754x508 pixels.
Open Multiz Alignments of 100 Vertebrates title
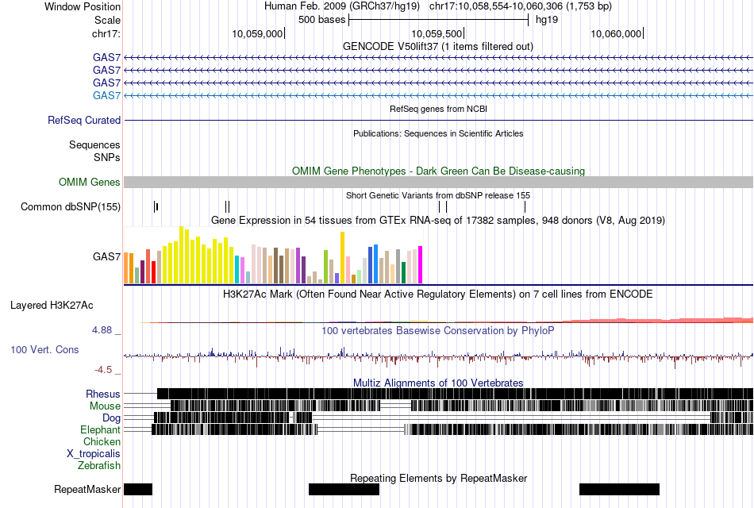point(438,383)
